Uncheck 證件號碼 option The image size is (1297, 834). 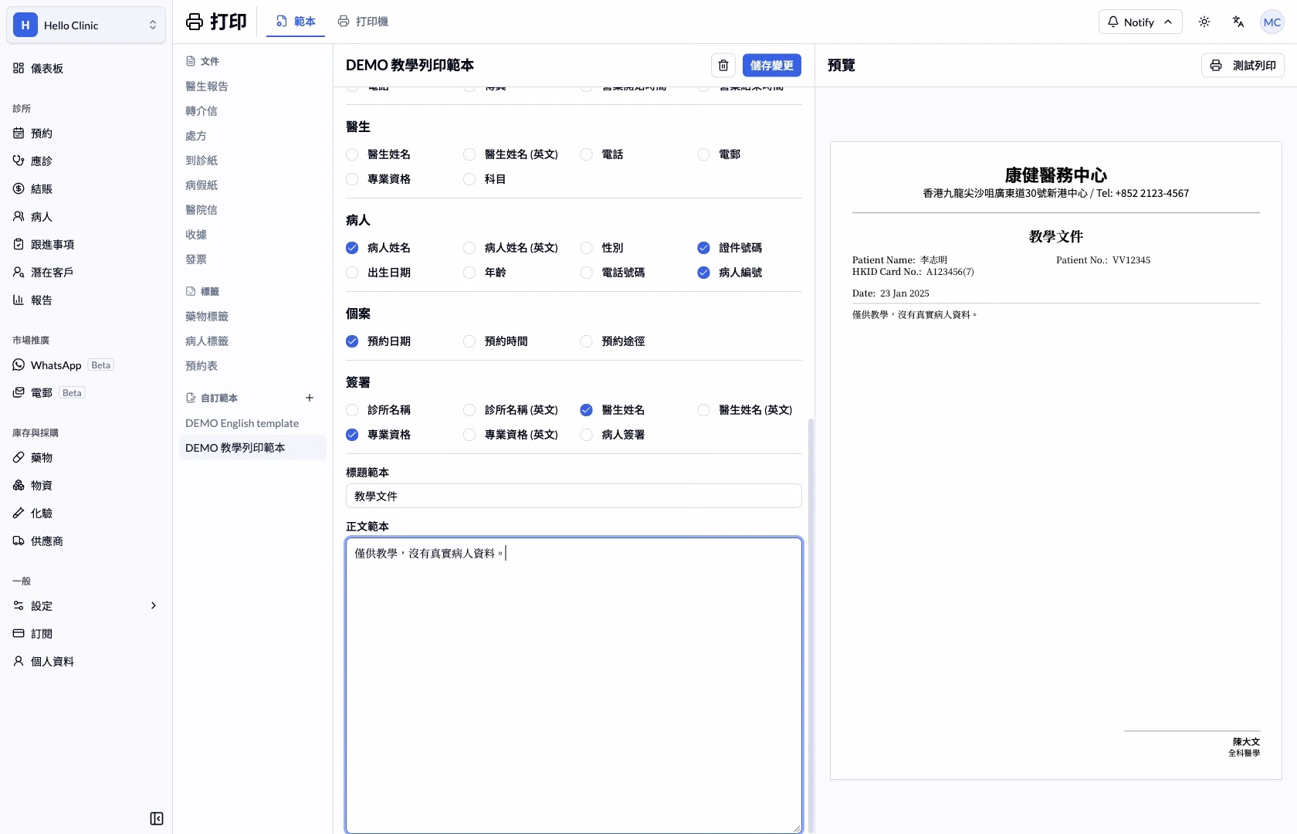point(703,248)
